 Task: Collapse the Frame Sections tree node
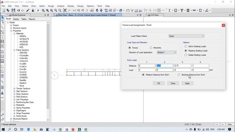click(x=14, y=50)
